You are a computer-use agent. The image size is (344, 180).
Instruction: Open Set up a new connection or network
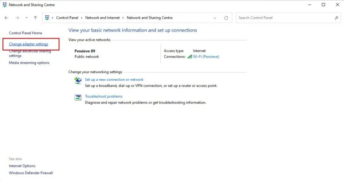[114, 79]
